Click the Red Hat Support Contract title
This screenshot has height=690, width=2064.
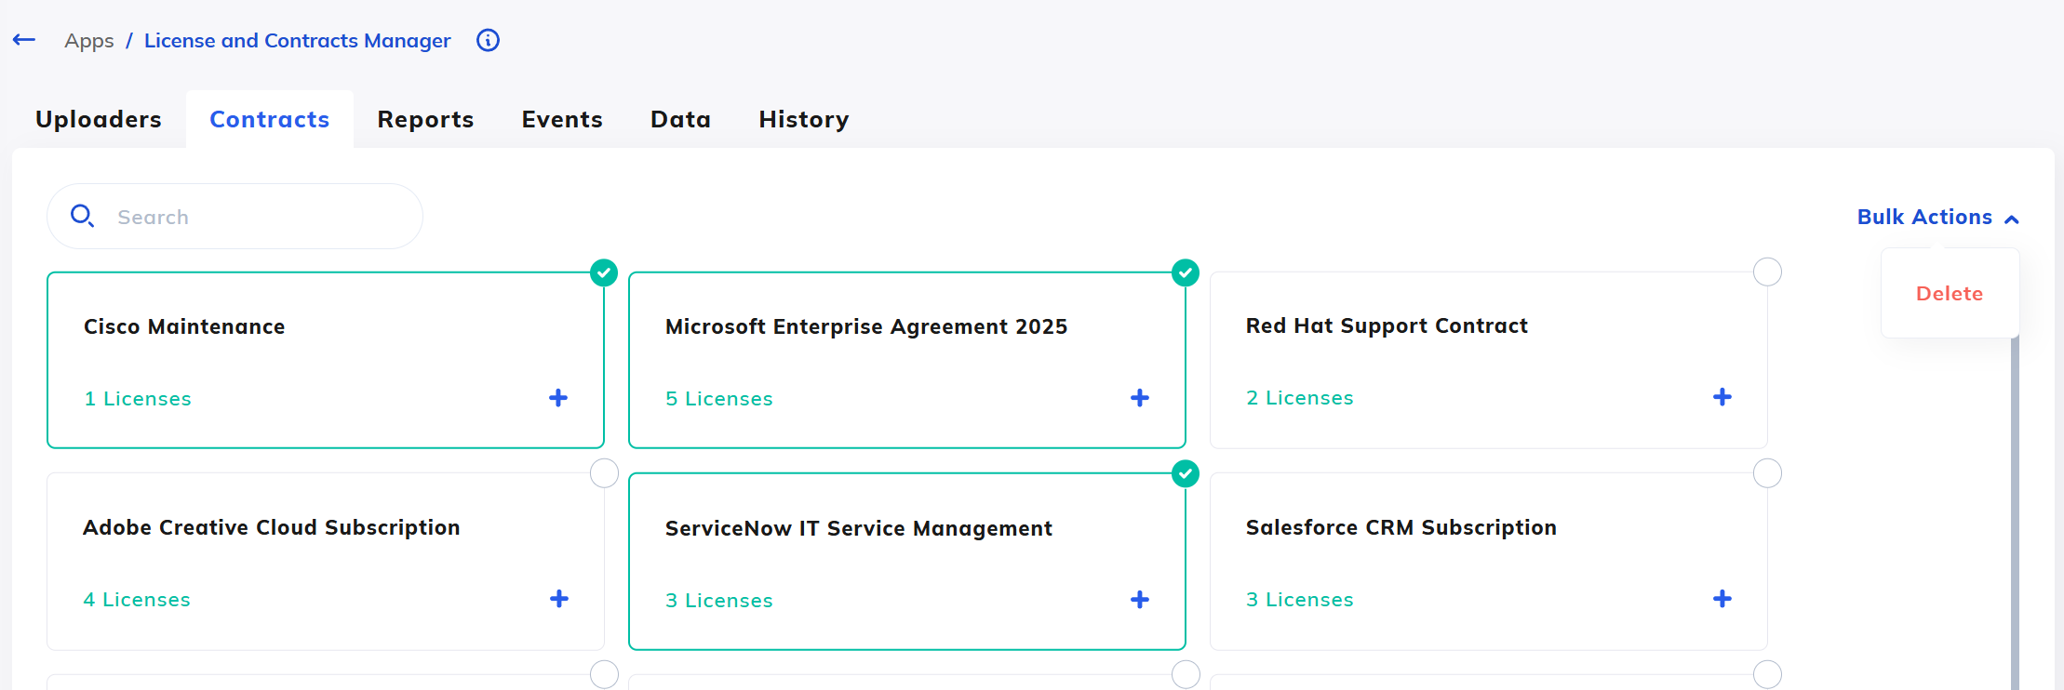(1387, 325)
